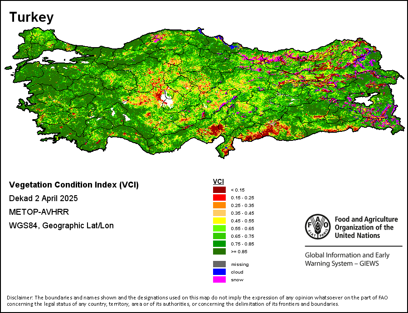Click the dark red '< 0.15' legend swatch

click(219, 190)
